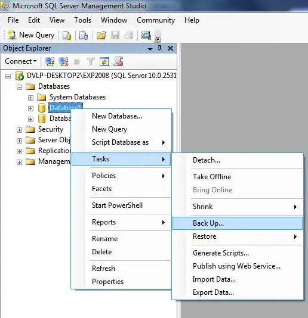Open the Tools menu
Screen dimensions: 308x318
click(82, 20)
